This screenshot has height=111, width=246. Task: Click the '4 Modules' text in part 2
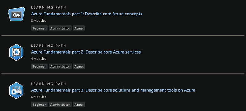point(39,59)
